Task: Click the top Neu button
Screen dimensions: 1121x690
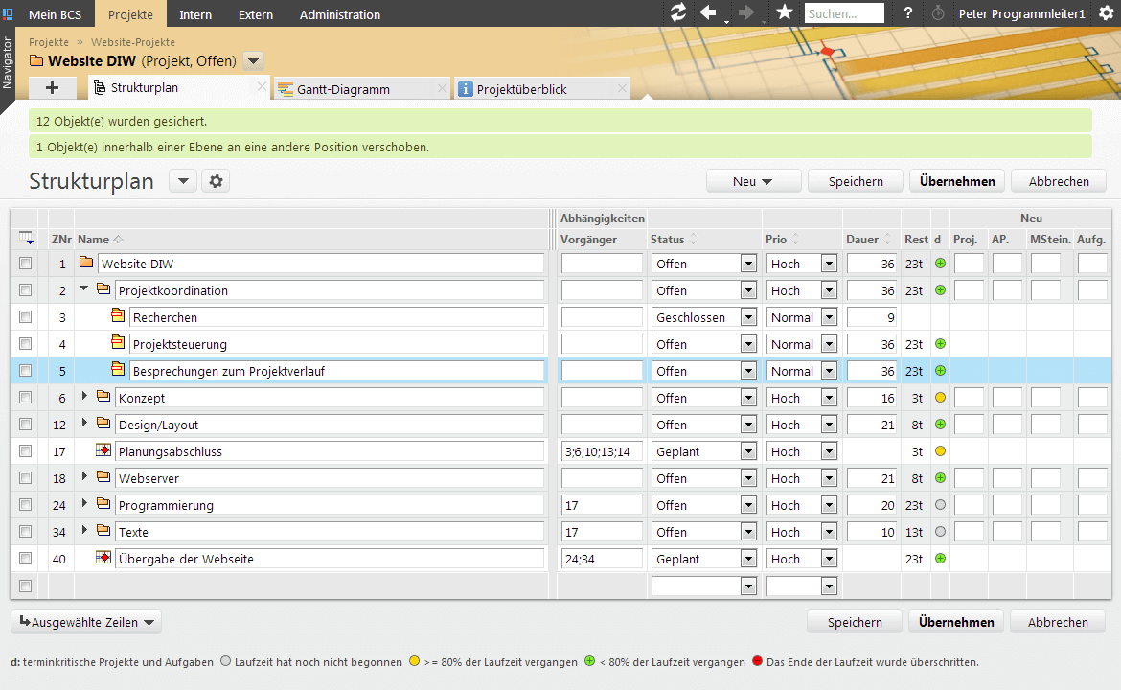Action: click(753, 182)
